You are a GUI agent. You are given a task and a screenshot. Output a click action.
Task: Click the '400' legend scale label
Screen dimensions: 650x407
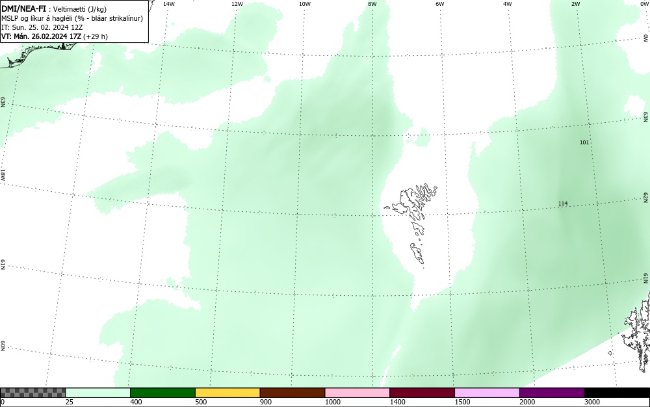(x=136, y=402)
